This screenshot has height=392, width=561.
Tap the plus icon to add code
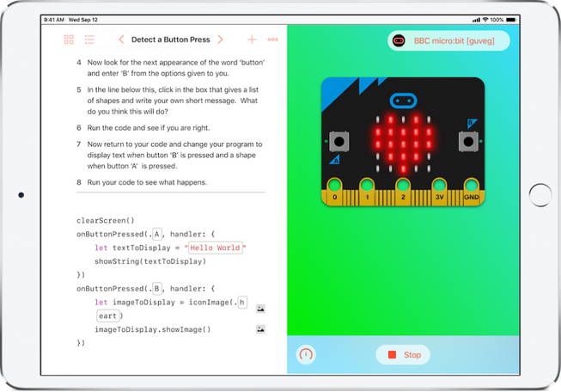[252, 40]
